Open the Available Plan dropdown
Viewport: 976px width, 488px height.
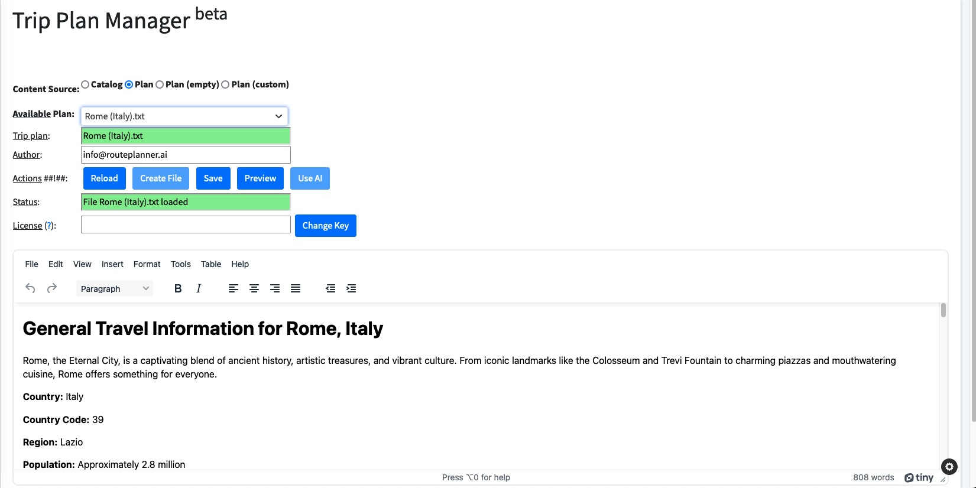[x=184, y=116]
